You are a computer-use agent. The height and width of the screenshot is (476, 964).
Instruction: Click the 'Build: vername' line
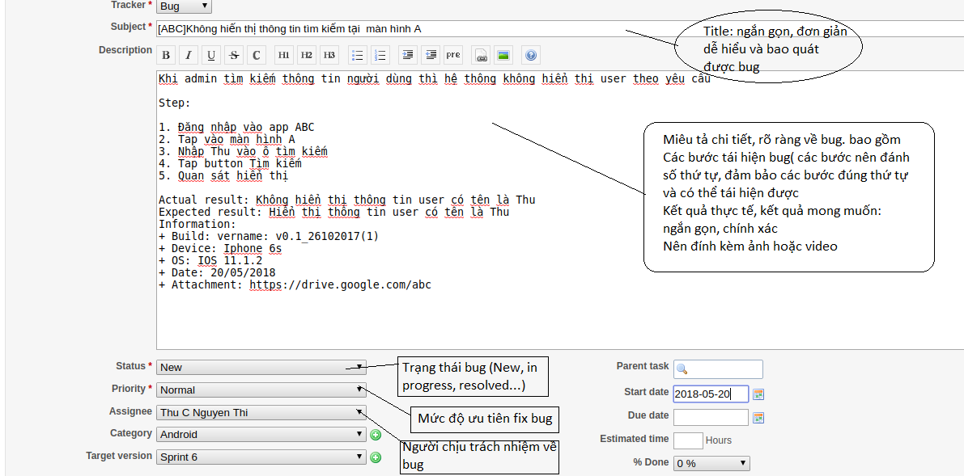pos(269,236)
